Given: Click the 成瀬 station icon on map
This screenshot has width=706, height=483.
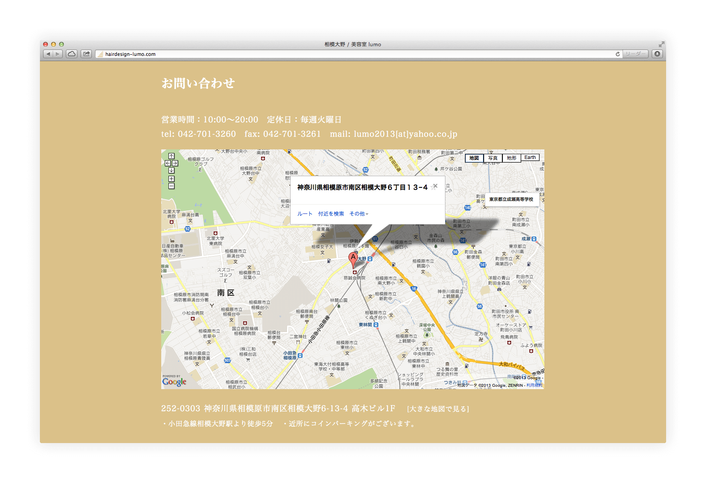Looking at the screenshot, I should pos(534,239).
